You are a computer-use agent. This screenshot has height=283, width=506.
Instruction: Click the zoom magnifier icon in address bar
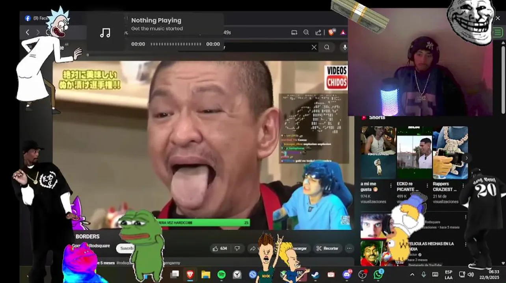[306, 33]
